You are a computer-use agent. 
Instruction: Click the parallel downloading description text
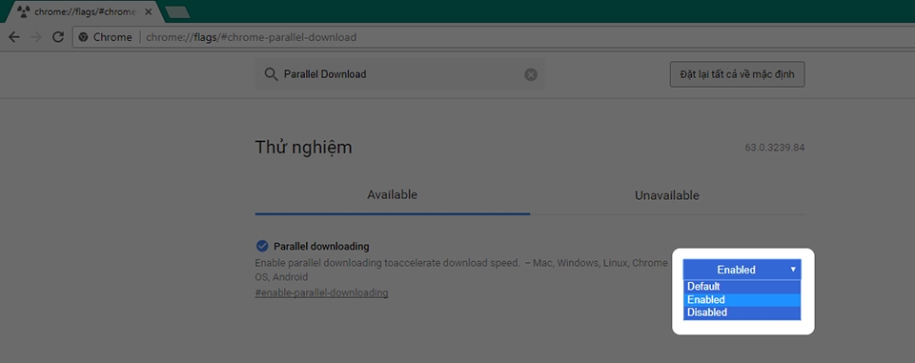461,270
